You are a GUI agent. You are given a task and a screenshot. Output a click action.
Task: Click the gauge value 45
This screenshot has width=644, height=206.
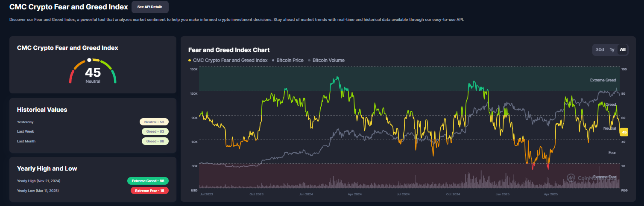93,73
